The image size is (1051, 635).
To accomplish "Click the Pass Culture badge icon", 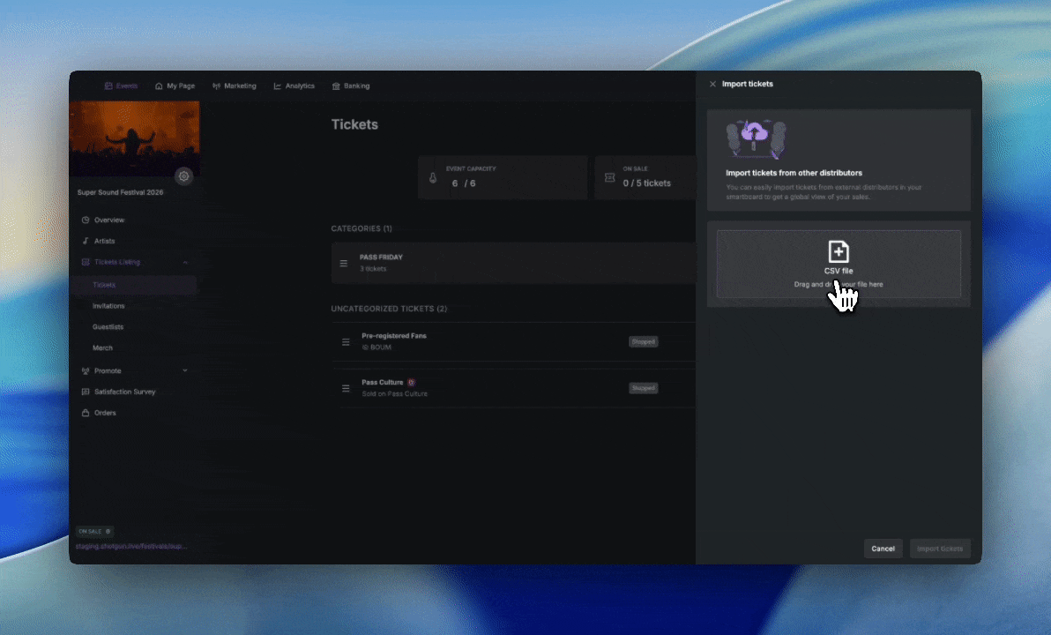I will pos(412,382).
